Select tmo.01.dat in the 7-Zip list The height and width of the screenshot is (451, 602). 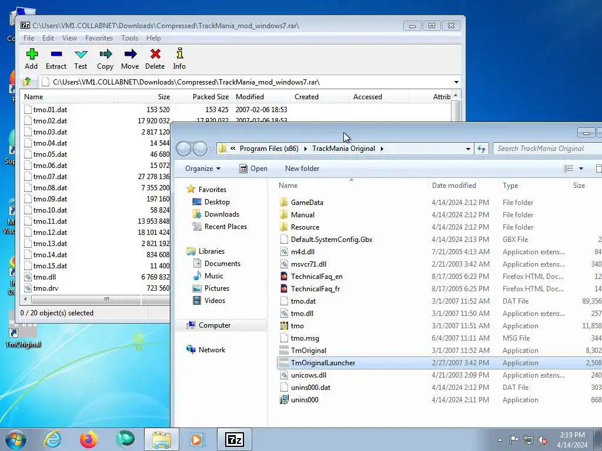pos(50,110)
